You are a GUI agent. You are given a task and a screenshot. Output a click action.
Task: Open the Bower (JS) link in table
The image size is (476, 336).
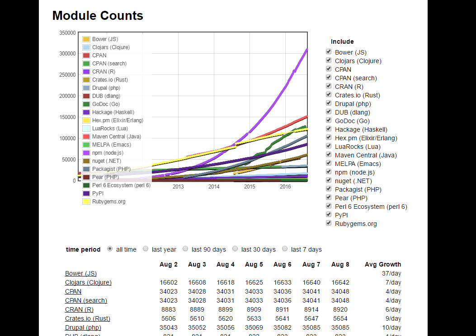81,273
